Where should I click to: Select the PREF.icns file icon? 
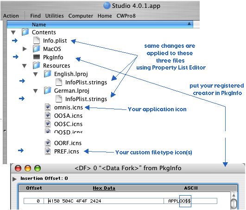pyautogui.click(x=48, y=151)
